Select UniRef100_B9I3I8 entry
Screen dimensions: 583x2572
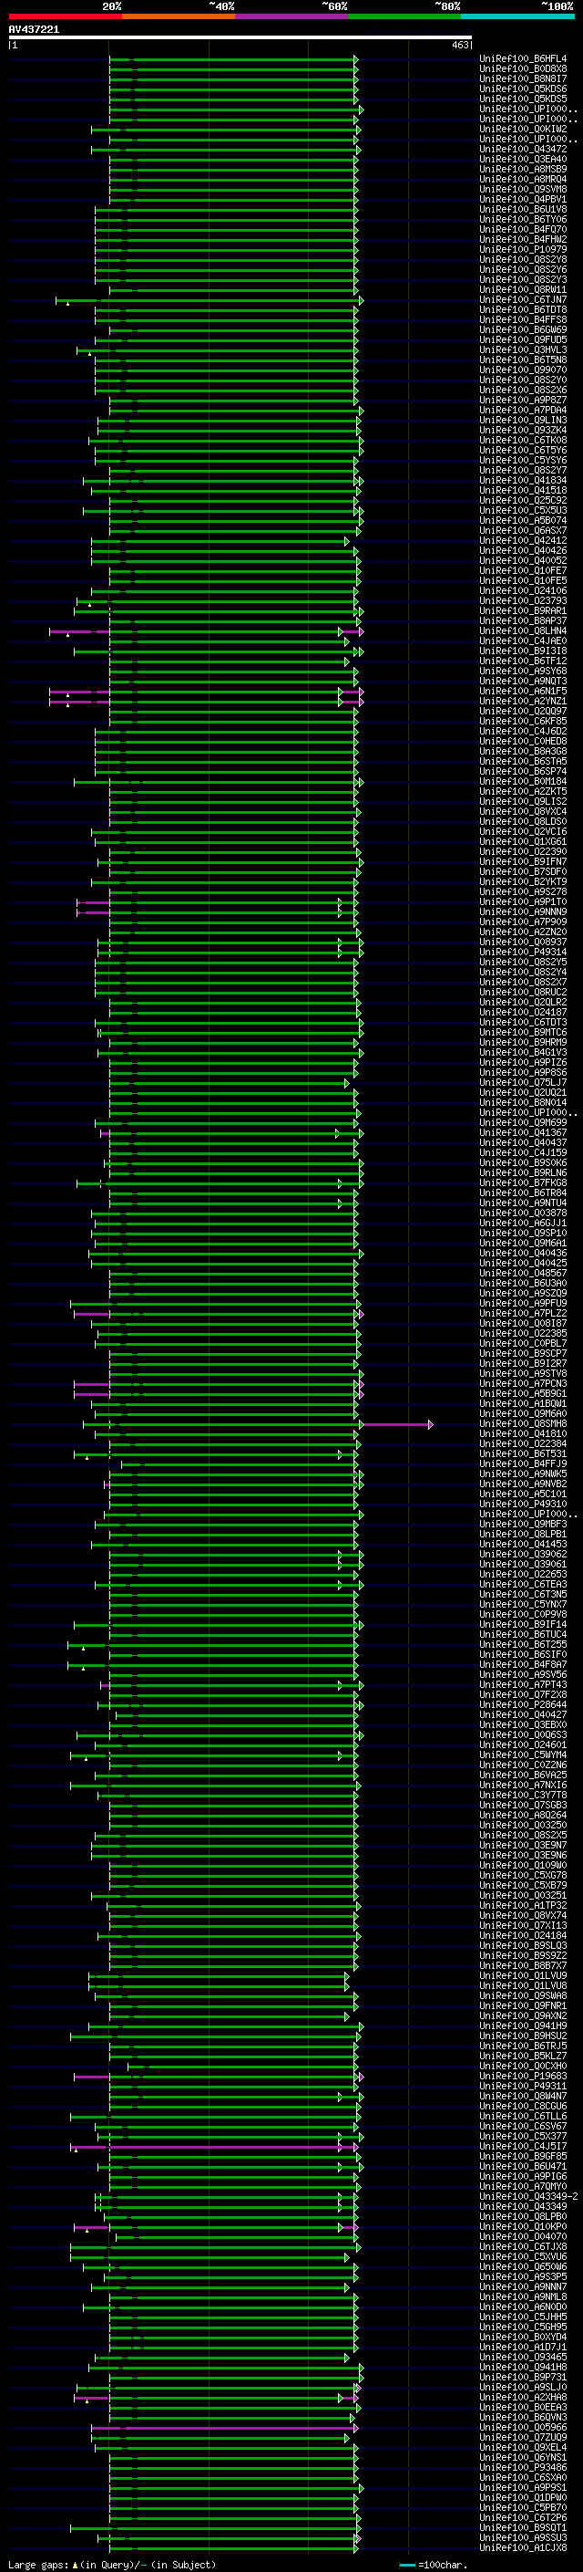[x=523, y=651]
